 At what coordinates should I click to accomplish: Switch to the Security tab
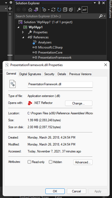pos(49,74)
